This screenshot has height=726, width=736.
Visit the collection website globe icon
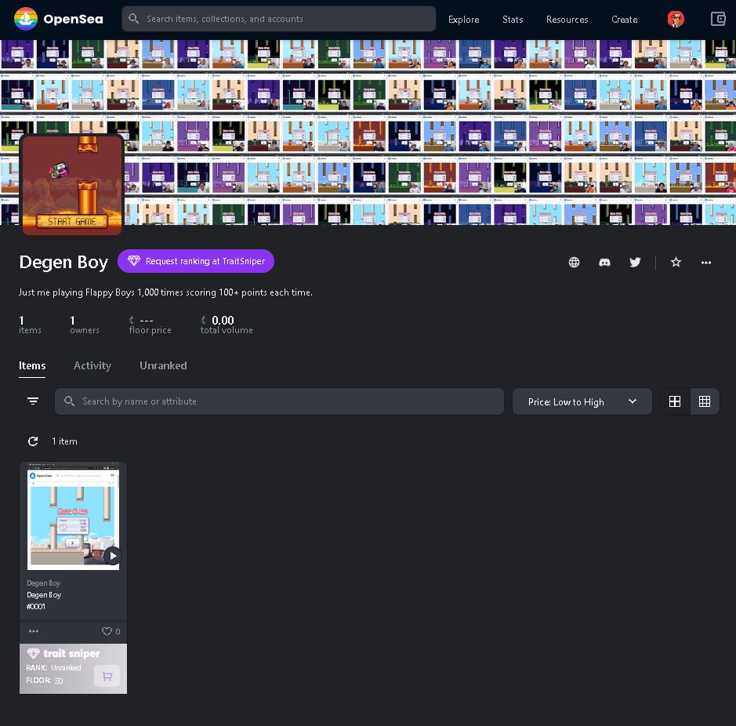pyautogui.click(x=574, y=262)
